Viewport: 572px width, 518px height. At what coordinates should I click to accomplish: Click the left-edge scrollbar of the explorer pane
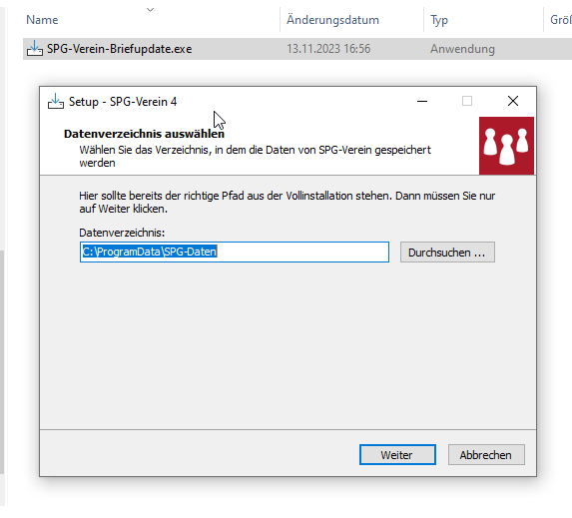point(2,361)
